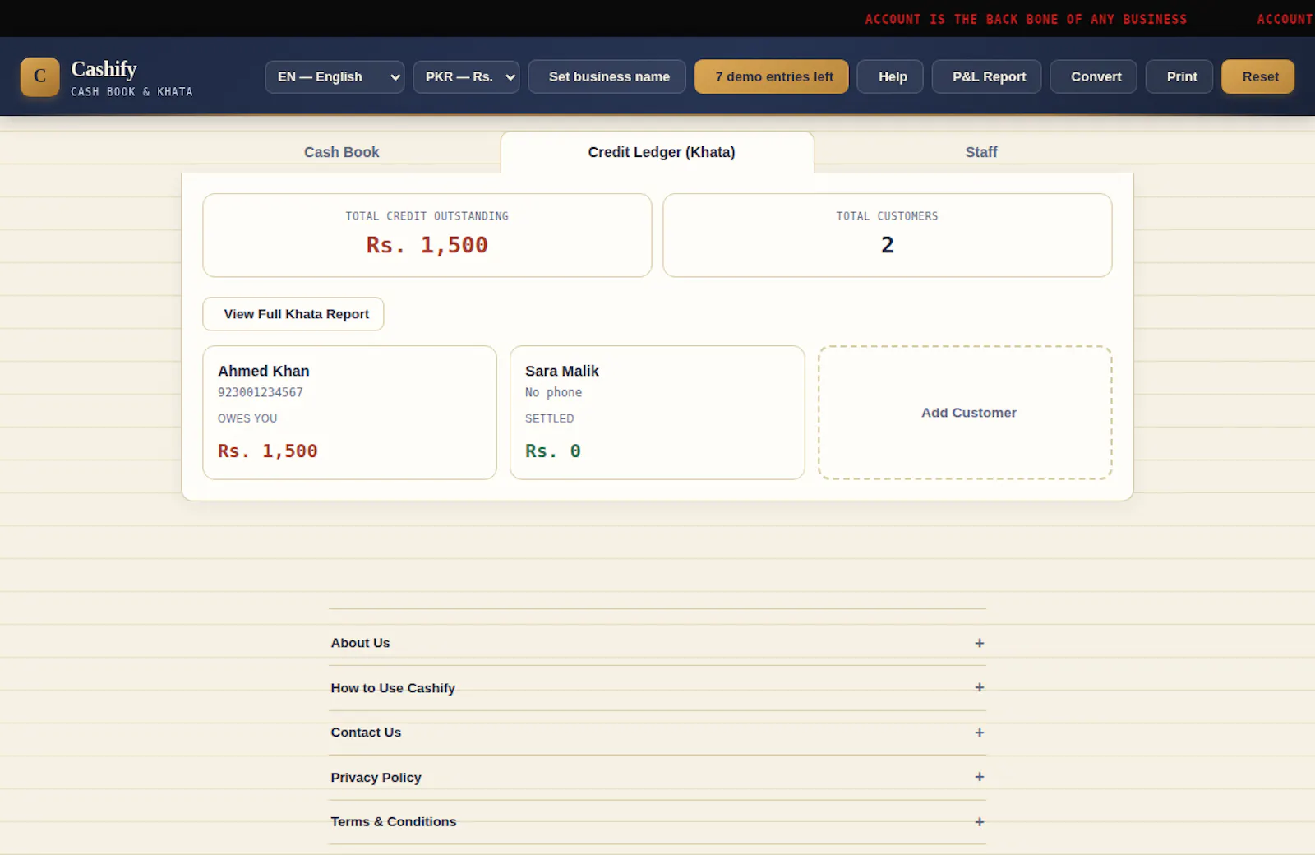Click the Cashify C logo icon
Screen dimensions: 1315x855
point(39,76)
